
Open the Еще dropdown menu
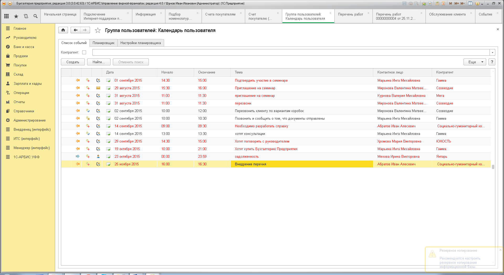click(x=475, y=62)
